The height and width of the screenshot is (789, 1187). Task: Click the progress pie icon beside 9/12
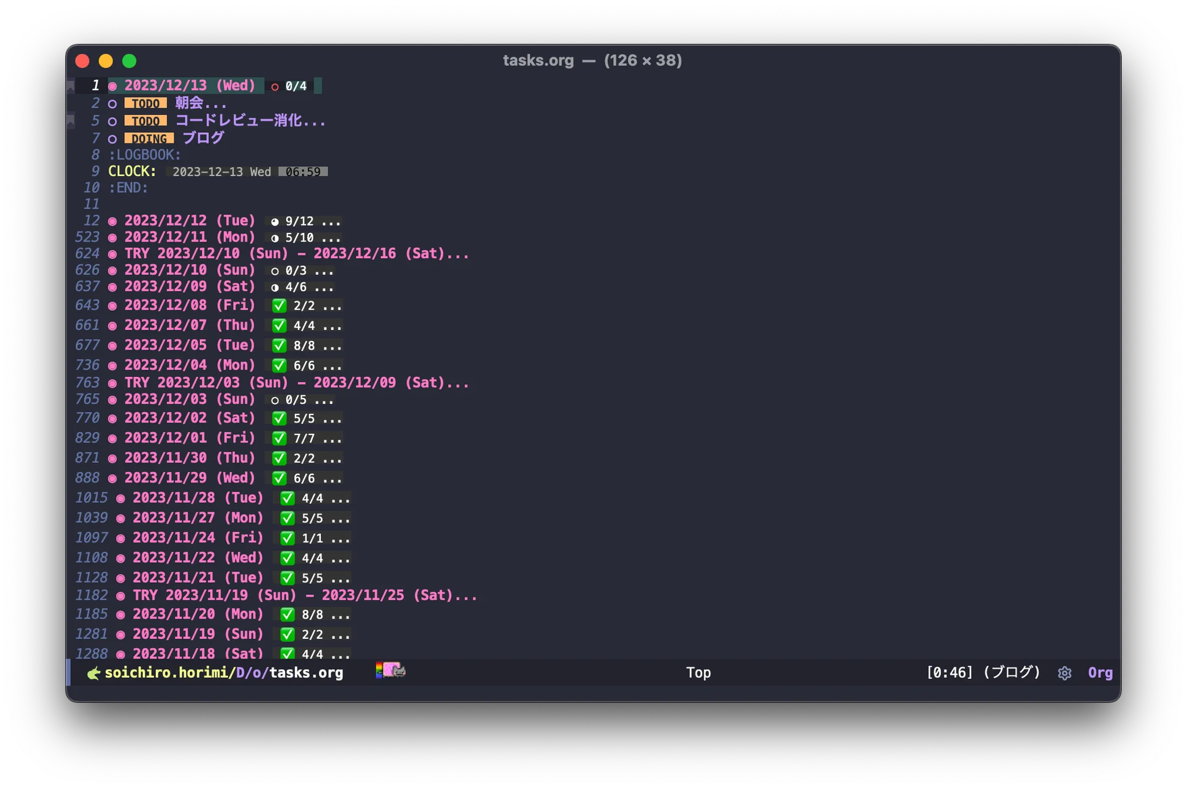tap(275, 222)
